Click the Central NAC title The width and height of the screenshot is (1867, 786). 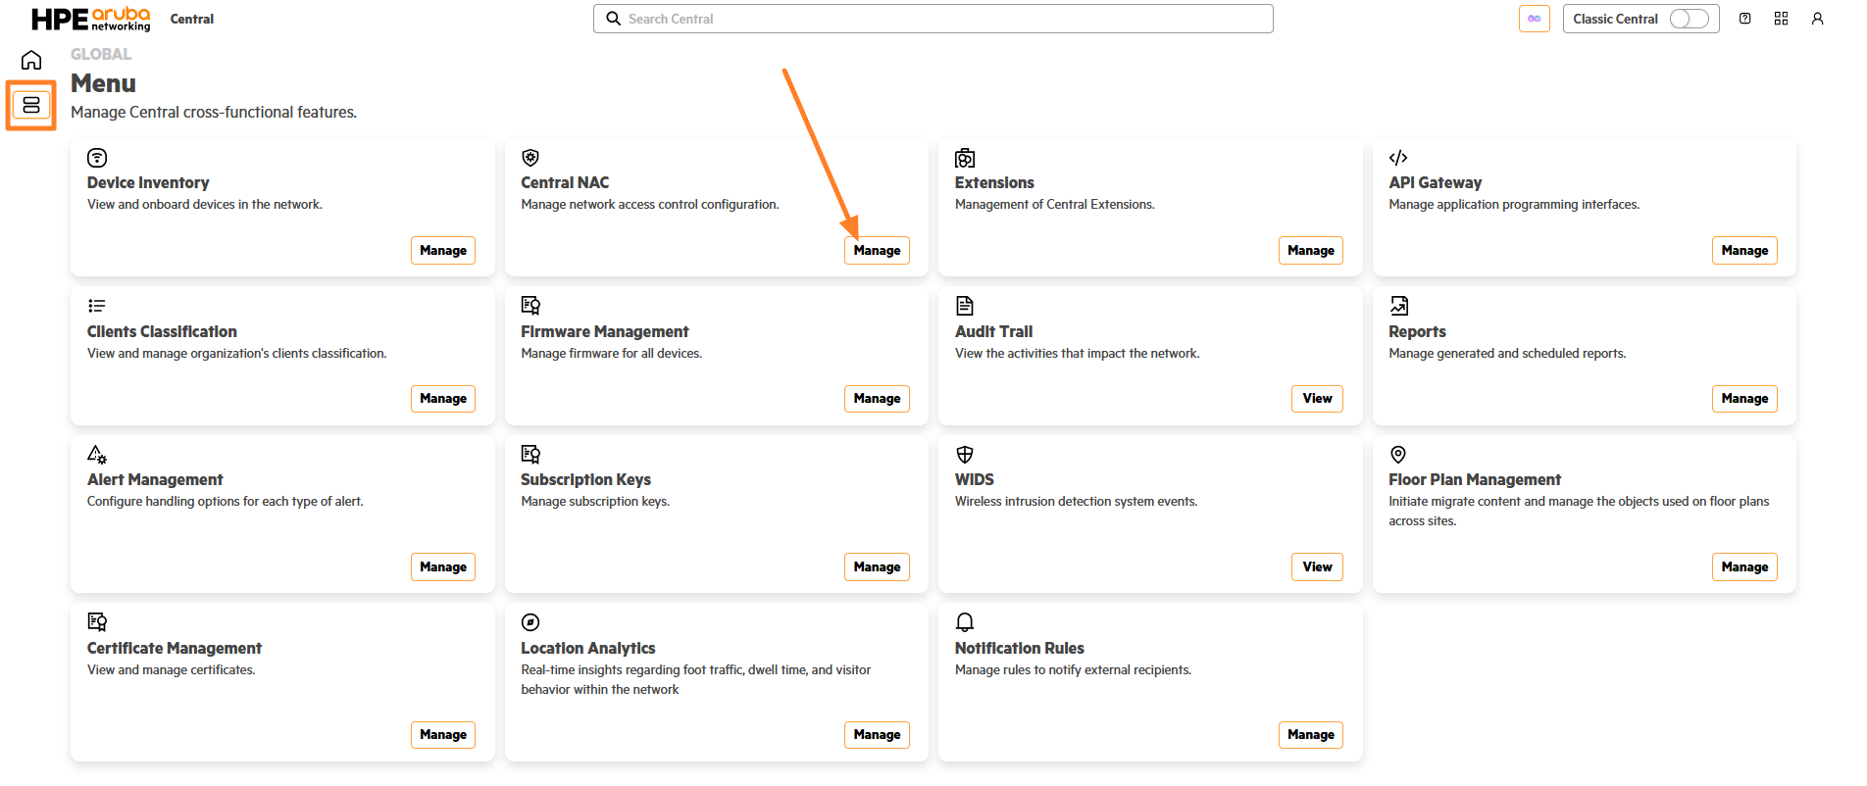[x=565, y=183]
